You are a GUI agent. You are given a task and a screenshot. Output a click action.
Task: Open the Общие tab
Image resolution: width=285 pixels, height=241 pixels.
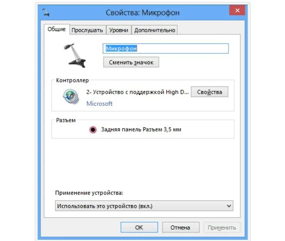57,29
